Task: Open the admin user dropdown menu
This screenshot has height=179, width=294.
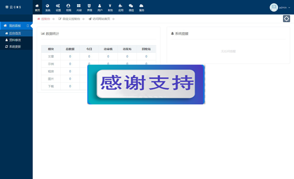Action: pyautogui.click(x=280, y=8)
